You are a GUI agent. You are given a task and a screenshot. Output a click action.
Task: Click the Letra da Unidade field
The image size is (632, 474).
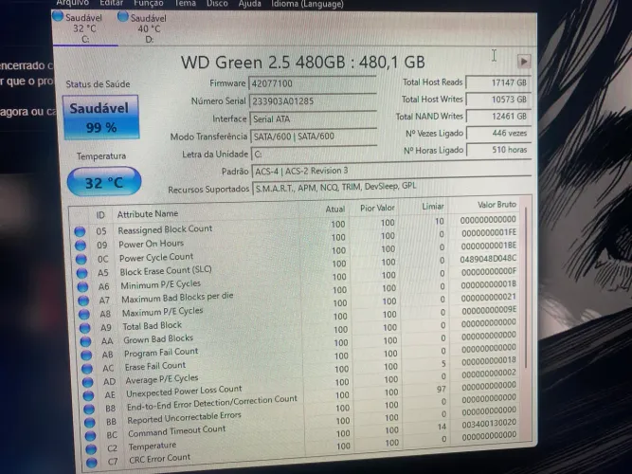314,154
